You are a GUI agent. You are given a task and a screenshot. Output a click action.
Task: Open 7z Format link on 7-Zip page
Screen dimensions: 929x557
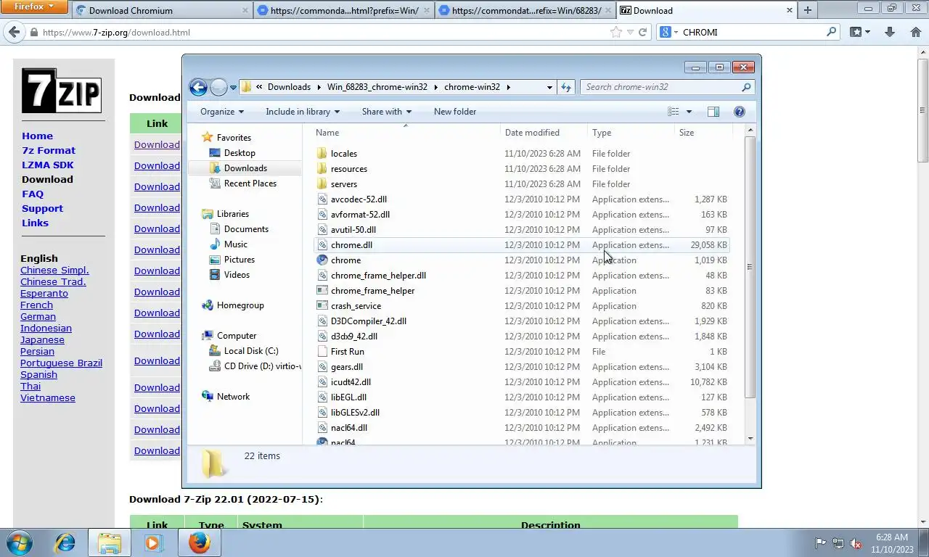49,151
